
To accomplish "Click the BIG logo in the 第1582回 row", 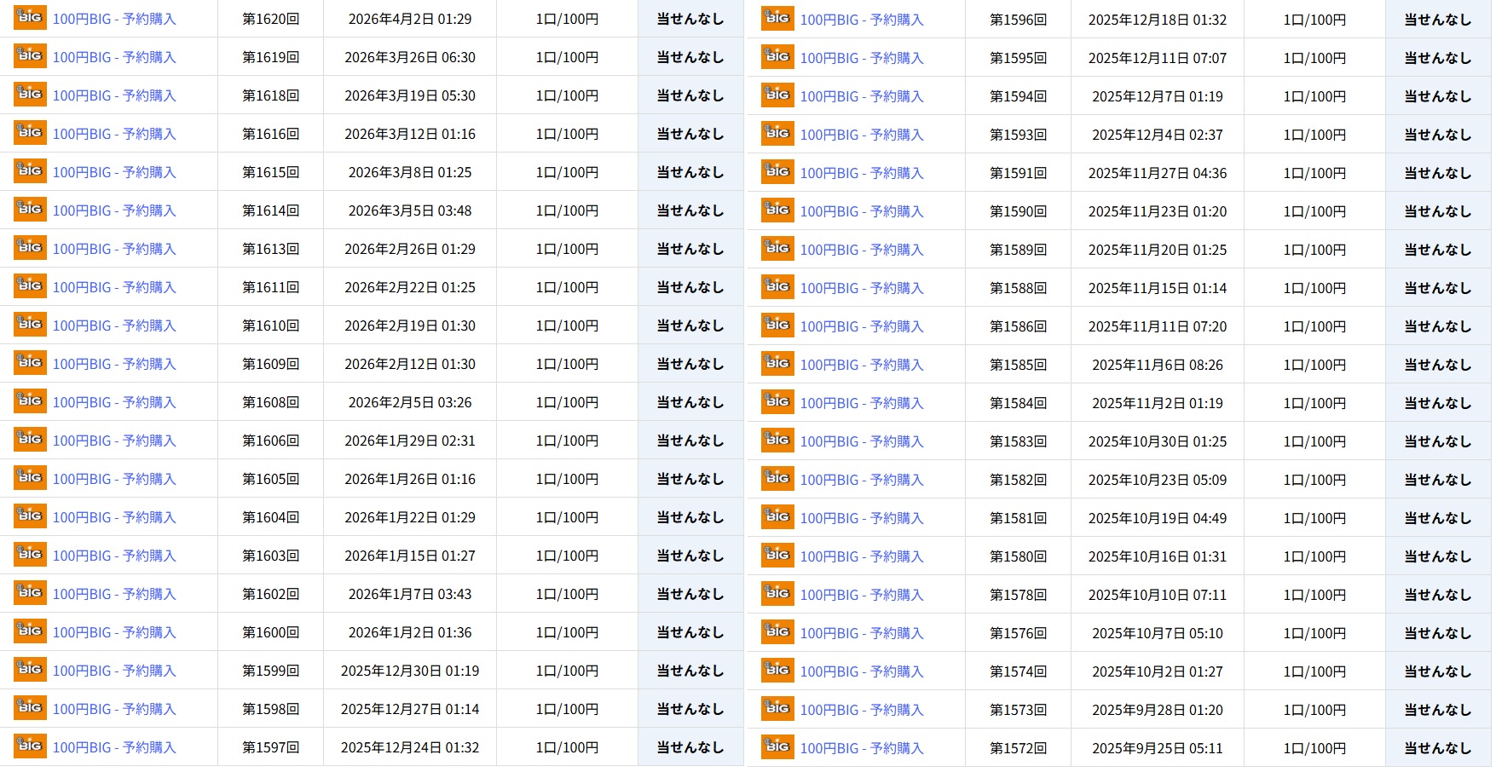I will pos(777,479).
